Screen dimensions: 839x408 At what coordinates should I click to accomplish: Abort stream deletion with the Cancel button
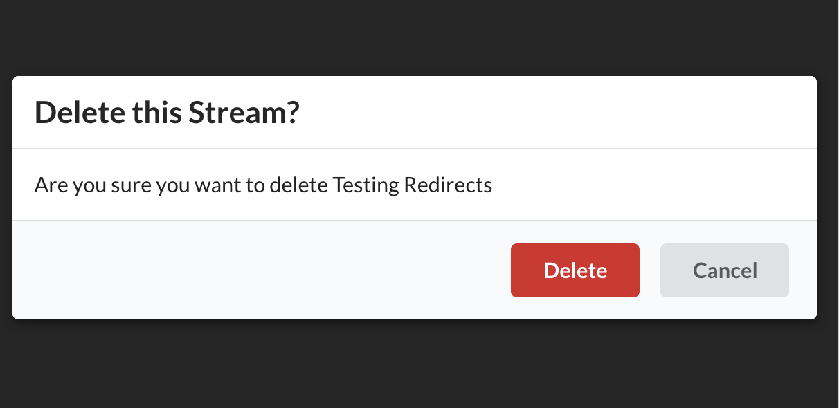pyautogui.click(x=724, y=270)
